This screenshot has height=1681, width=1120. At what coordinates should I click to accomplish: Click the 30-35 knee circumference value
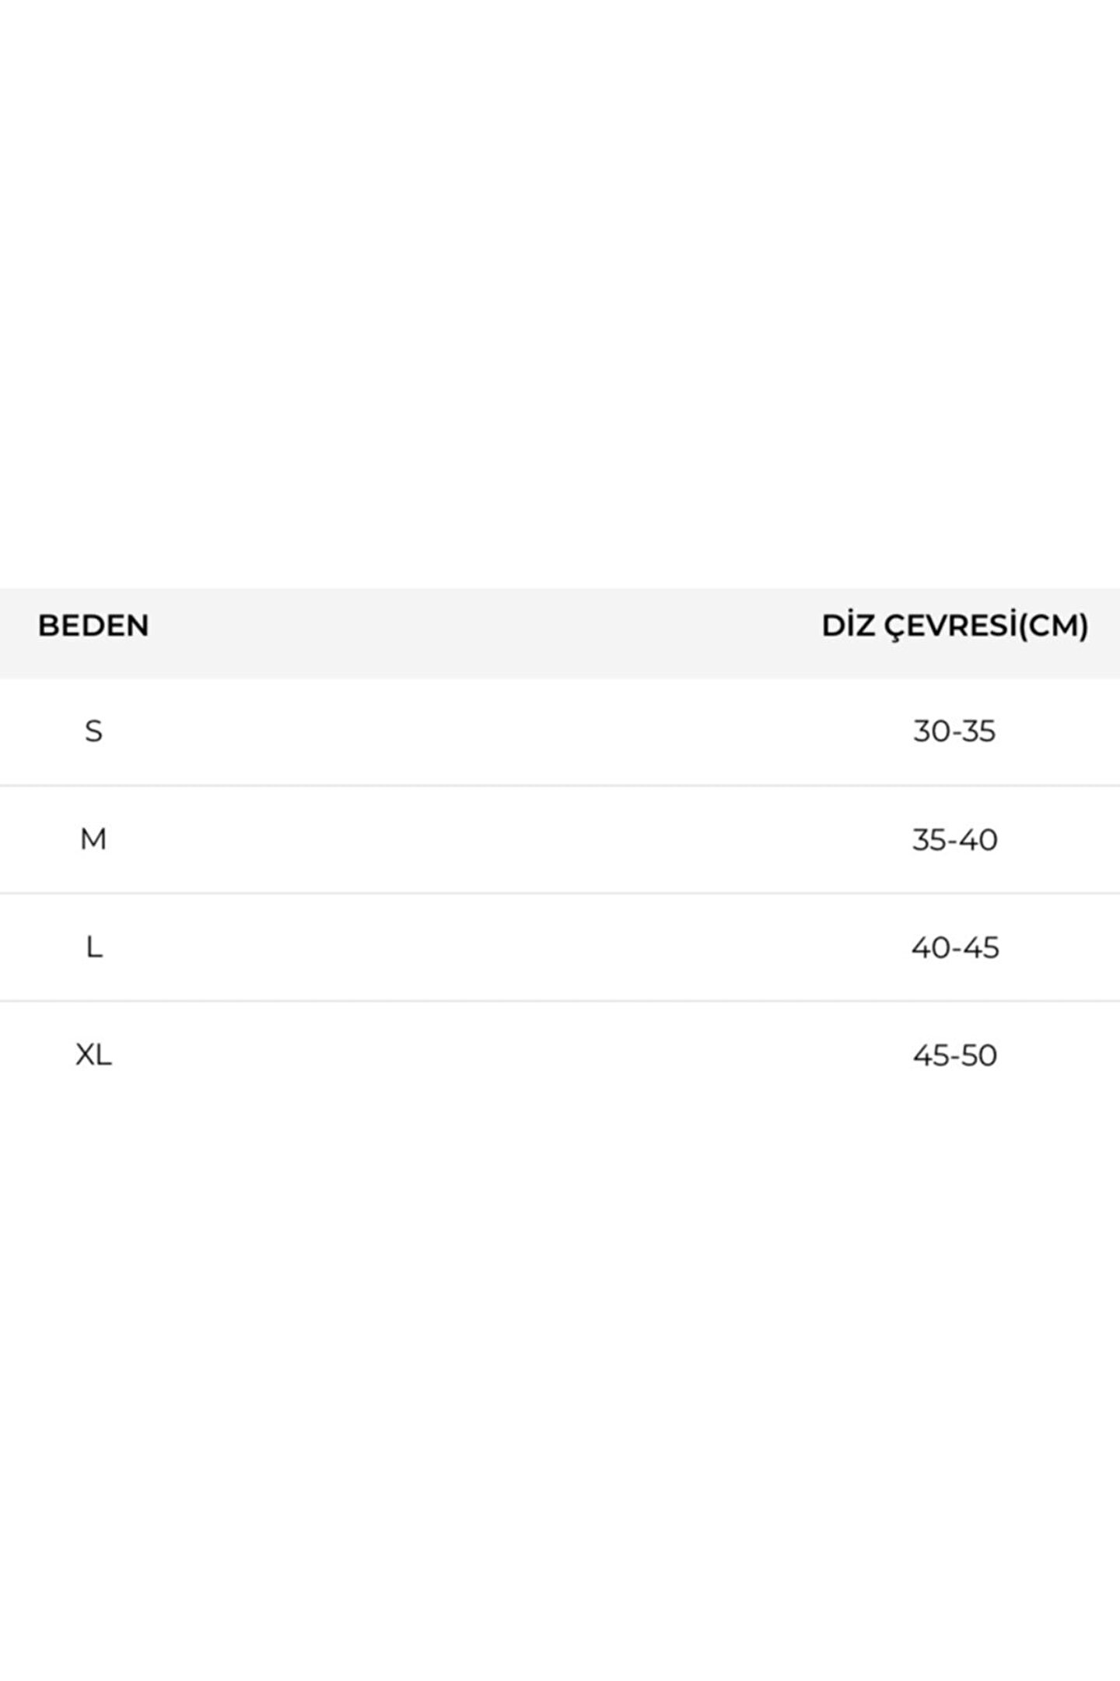click(954, 732)
